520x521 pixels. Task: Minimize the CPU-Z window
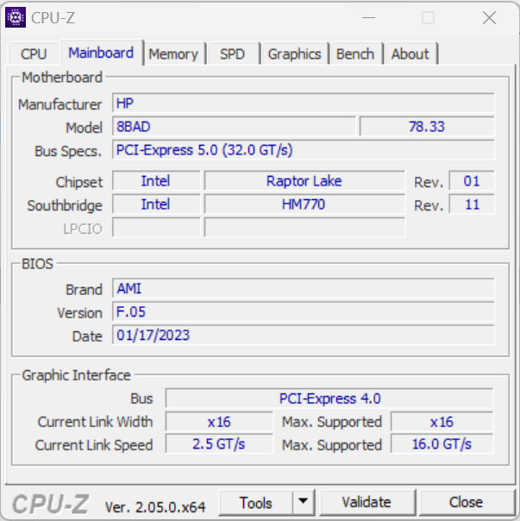click(x=368, y=17)
